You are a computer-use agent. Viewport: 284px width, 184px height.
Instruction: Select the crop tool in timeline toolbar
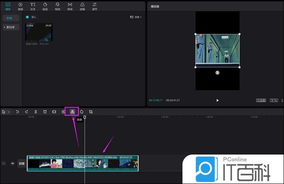coord(91,112)
